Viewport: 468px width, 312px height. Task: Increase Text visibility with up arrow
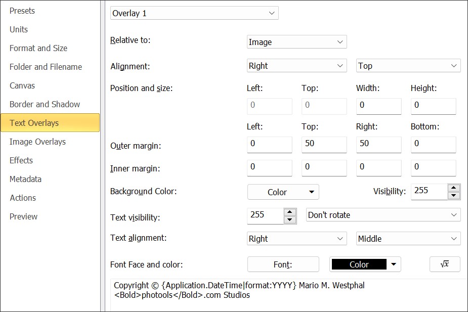[289, 212]
